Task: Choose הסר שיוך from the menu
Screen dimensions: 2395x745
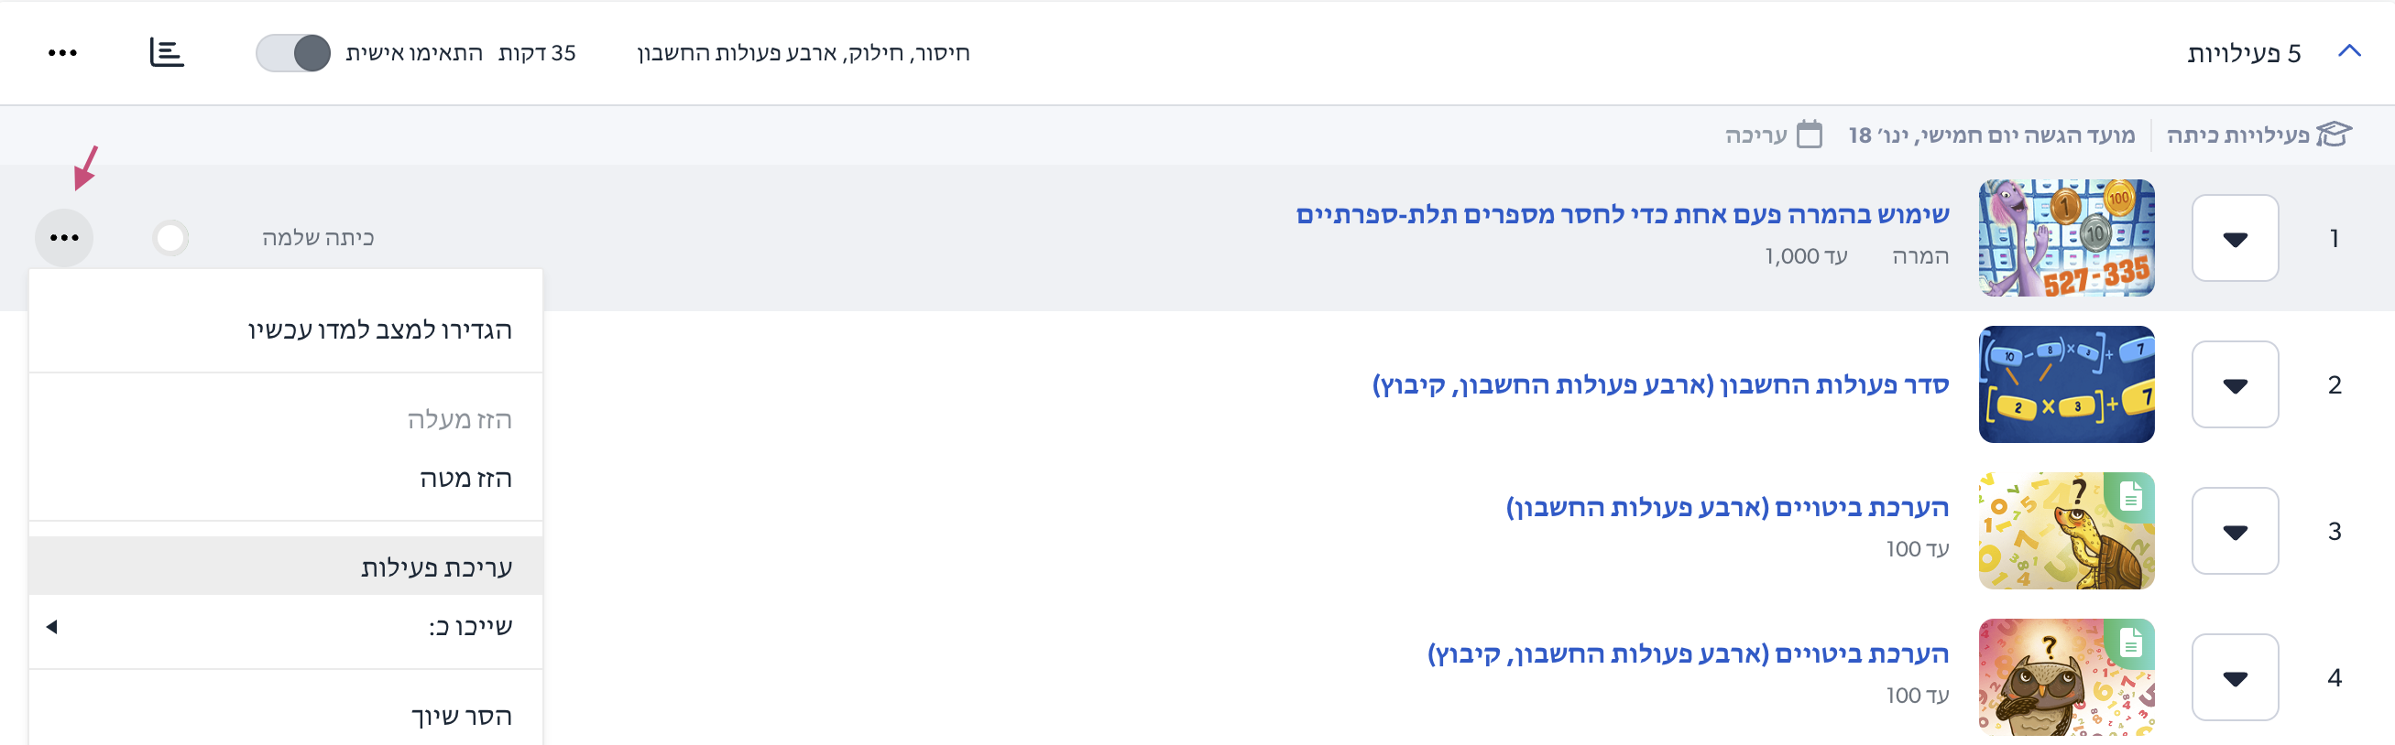Action: (287, 717)
